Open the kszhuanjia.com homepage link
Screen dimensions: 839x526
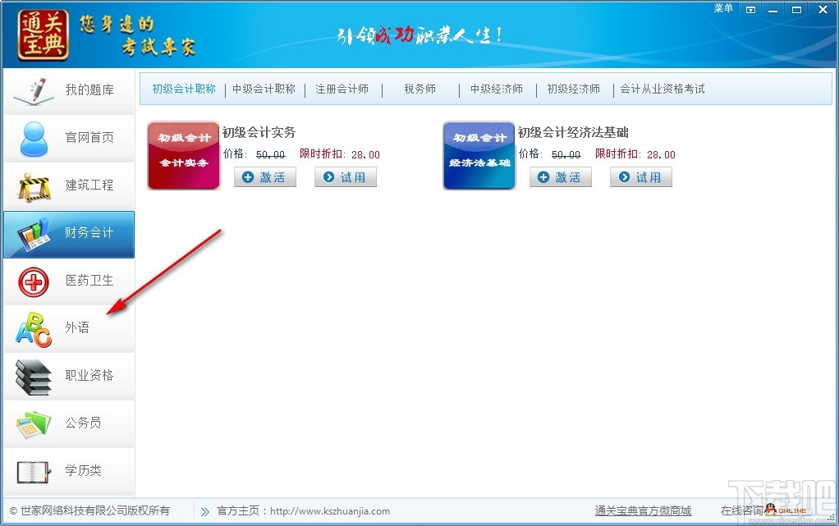click(x=330, y=510)
